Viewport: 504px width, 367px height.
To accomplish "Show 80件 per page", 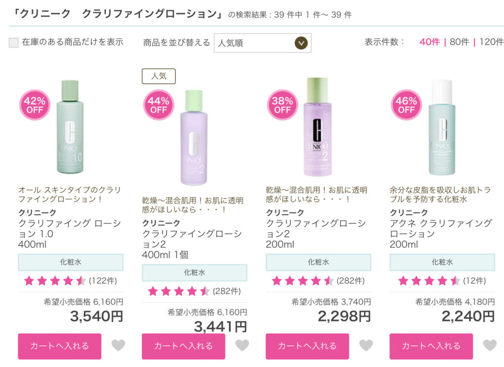I will pos(459,42).
